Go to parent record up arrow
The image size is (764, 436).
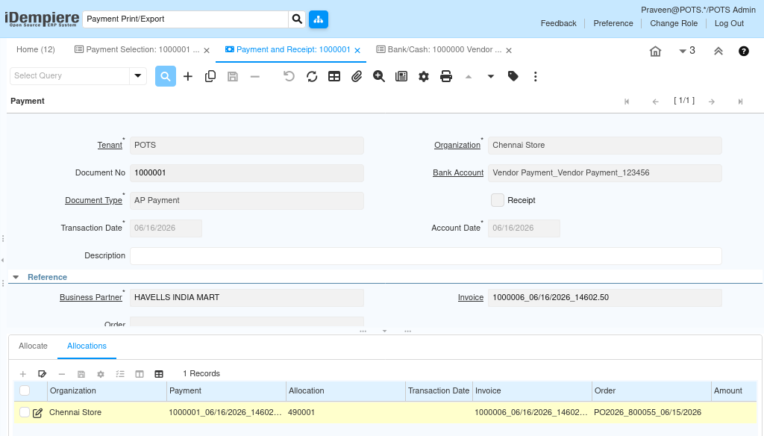tap(469, 77)
